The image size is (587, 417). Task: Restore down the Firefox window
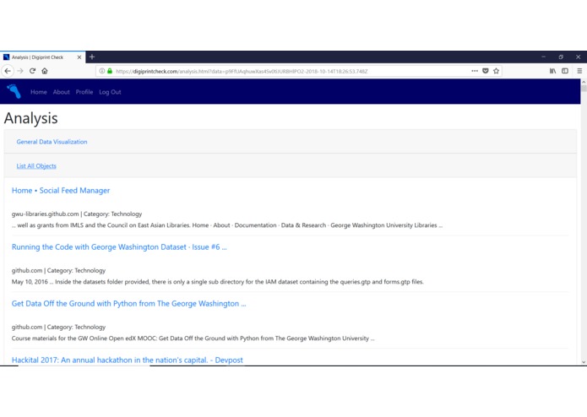pos(561,57)
